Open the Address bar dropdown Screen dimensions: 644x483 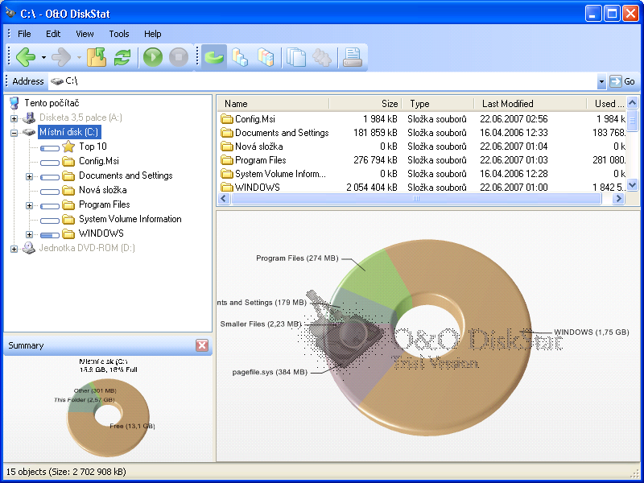tap(601, 81)
